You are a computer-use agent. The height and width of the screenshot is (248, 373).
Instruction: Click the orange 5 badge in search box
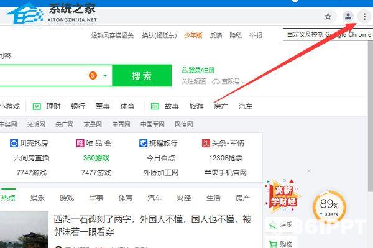[x=93, y=76]
